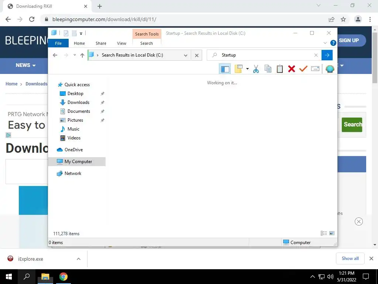Click the Search Tools contextual tab header
Screen dimensions: 378x284
click(147, 34)
